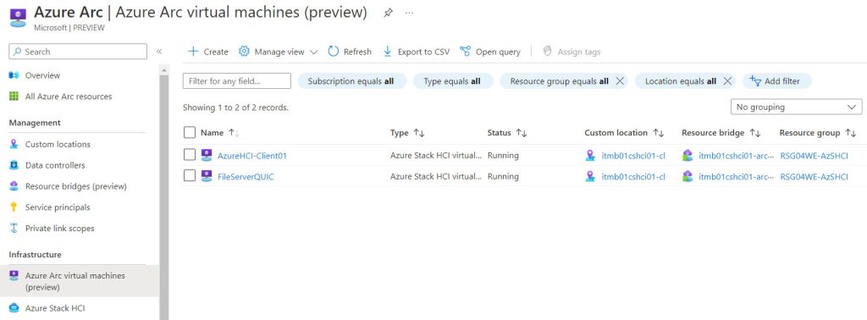Viewport: 867px width, 320px height.
Task: Sort by the Status column
Action: [507, 133]
